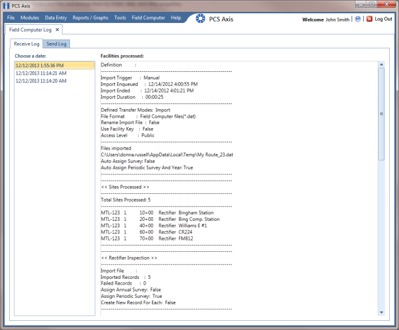Open the Help menu
This screenshot has height=330, width=399.
pyautogui.click(x=176, y=18)
